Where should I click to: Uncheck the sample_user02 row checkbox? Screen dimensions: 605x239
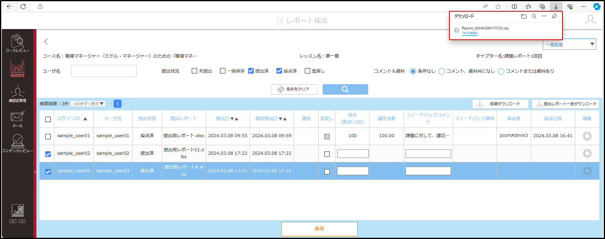pos(48,154)
